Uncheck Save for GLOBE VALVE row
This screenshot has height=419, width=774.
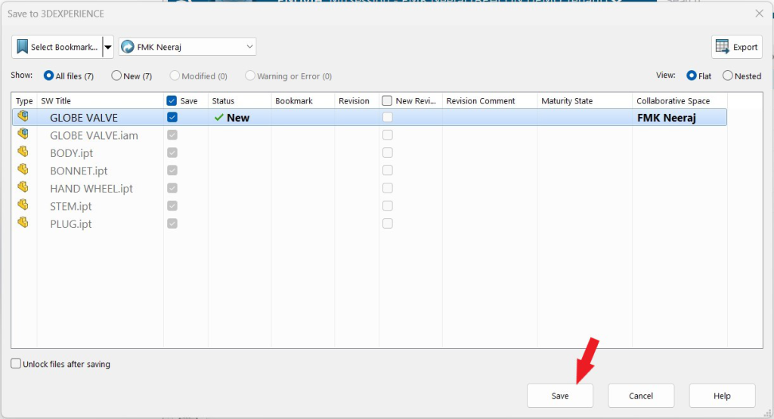point(172,117)
